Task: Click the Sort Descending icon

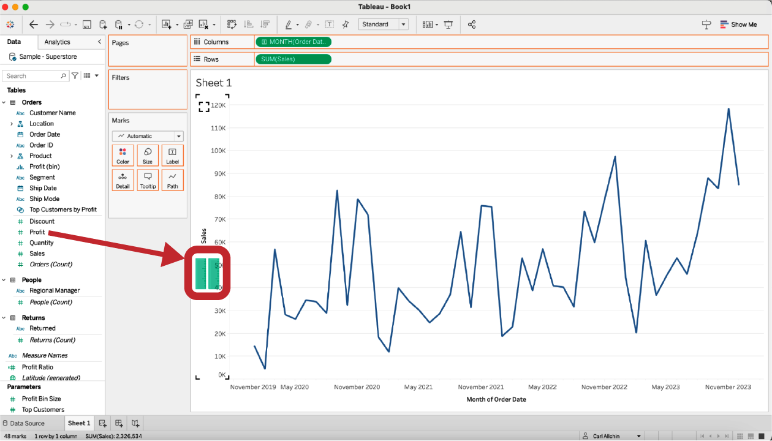Action: coord(265,24)
